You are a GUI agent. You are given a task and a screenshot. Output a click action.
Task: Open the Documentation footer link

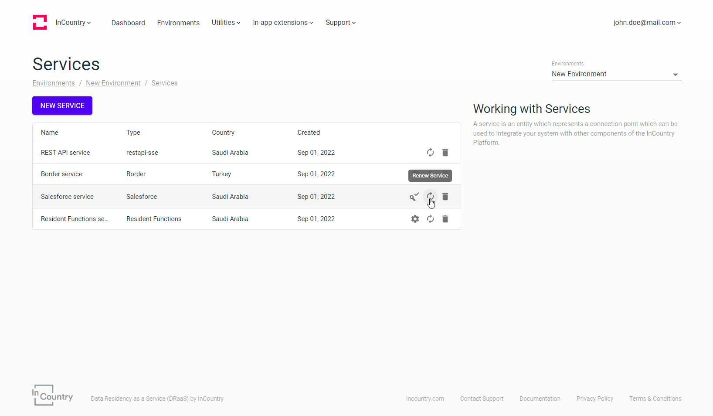tap(540, 399)
